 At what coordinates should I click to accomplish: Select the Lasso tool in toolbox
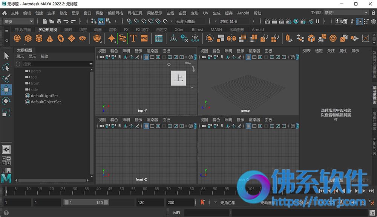pos(6,67)
